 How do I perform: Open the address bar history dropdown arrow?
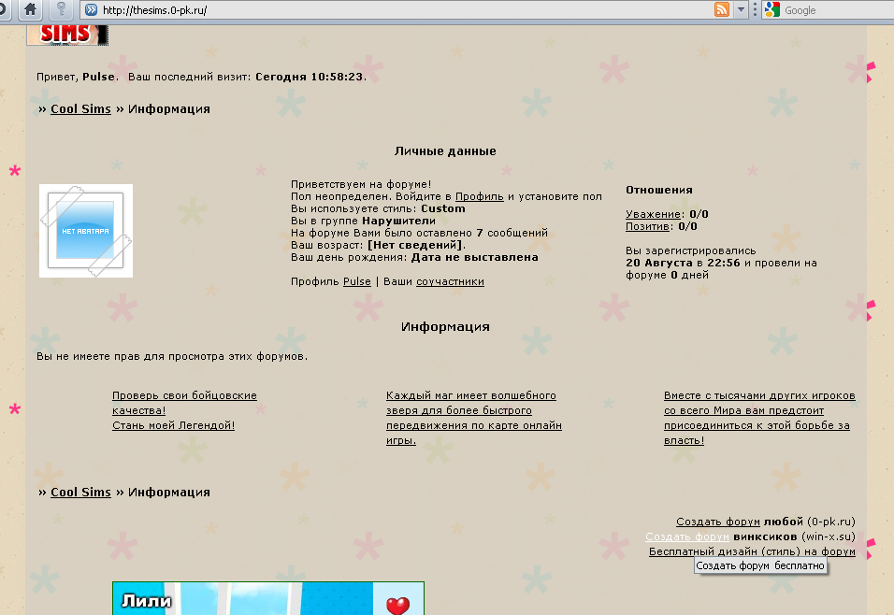pyautogui.click(x=741, y=9)
